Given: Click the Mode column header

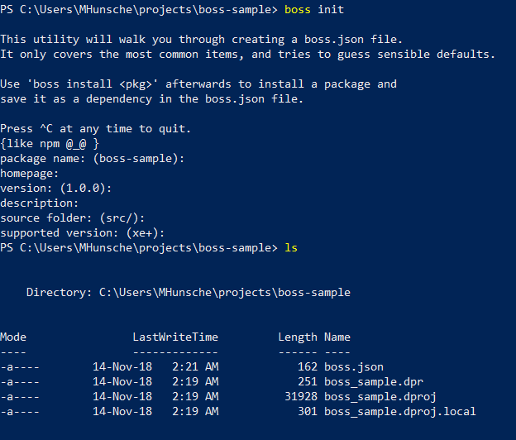Looking at the screenshot, I should [13, 337].
